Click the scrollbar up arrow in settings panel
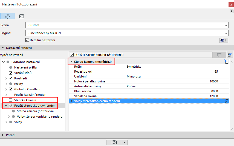The height and width of the screenshot is (146, 234). click(232, 62)
